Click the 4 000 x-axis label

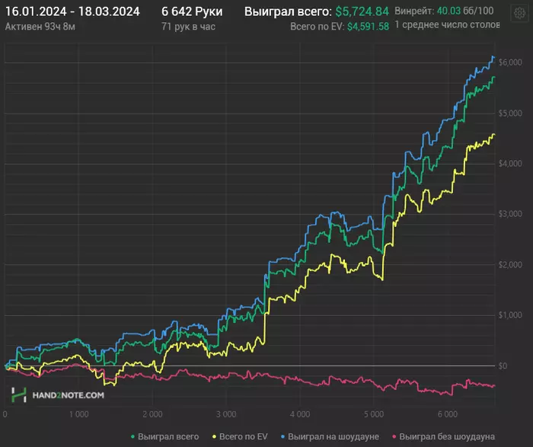click(x=300, y=414)
